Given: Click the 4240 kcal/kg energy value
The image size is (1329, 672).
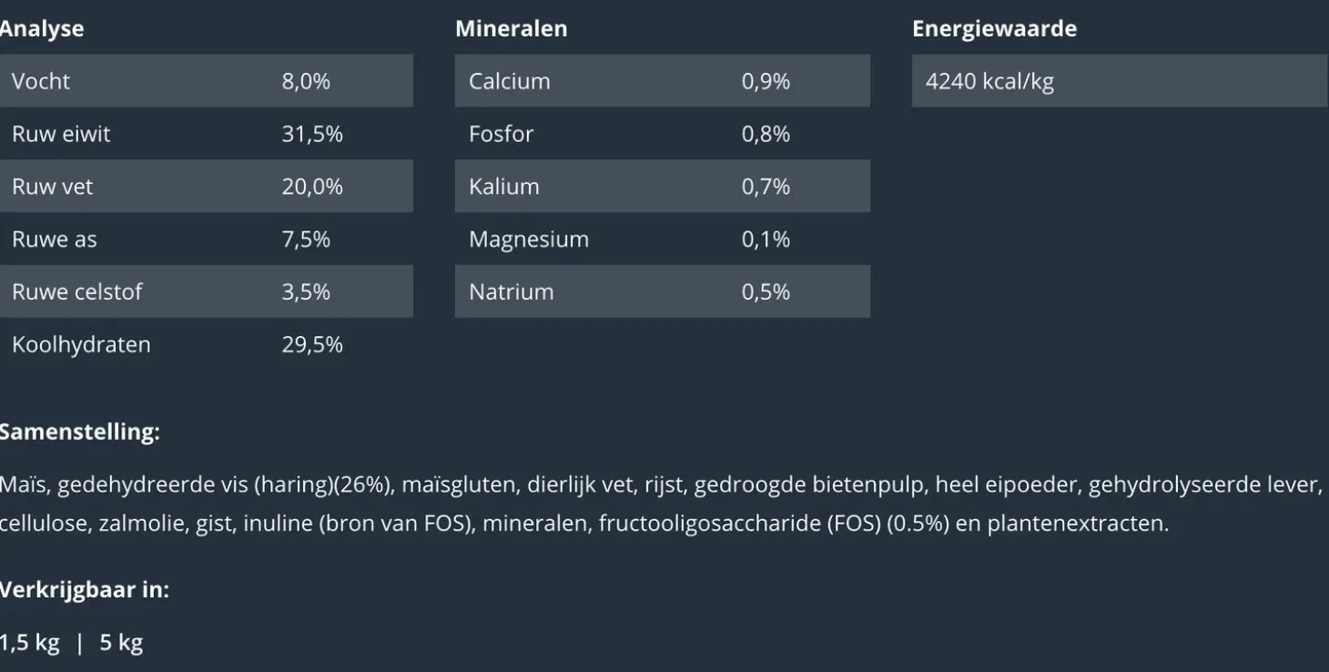Looking at the screenshot, I should (x=989, y=81).
